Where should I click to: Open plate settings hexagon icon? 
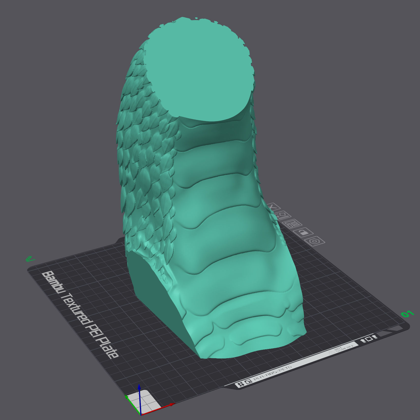click(315, 241)
